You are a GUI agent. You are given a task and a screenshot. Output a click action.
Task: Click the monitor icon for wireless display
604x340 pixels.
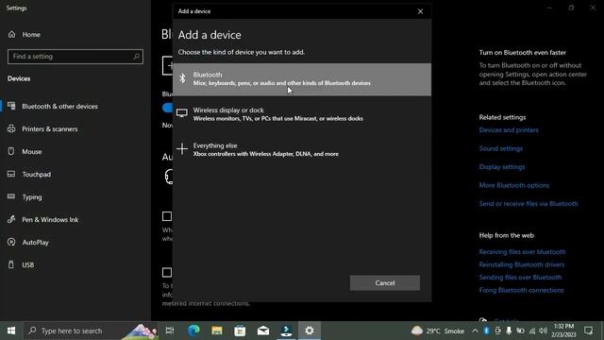182,113
